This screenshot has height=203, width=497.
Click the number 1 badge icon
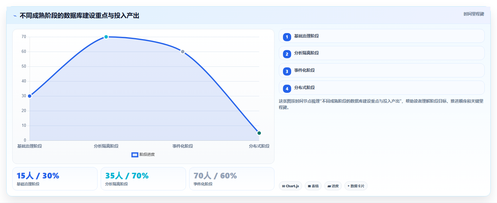tap(287, 37)
